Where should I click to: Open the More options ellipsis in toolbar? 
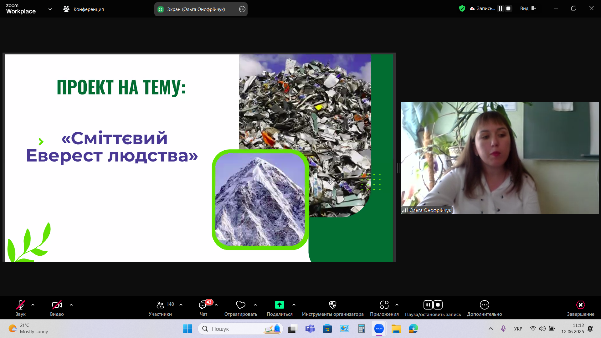tap(484, 305)
